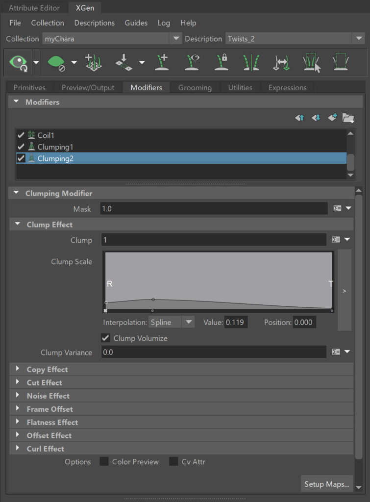Click the Clump Variance input field
This screenshot has height=502, width=370.
pyautogui.click(x=214, y=352)
